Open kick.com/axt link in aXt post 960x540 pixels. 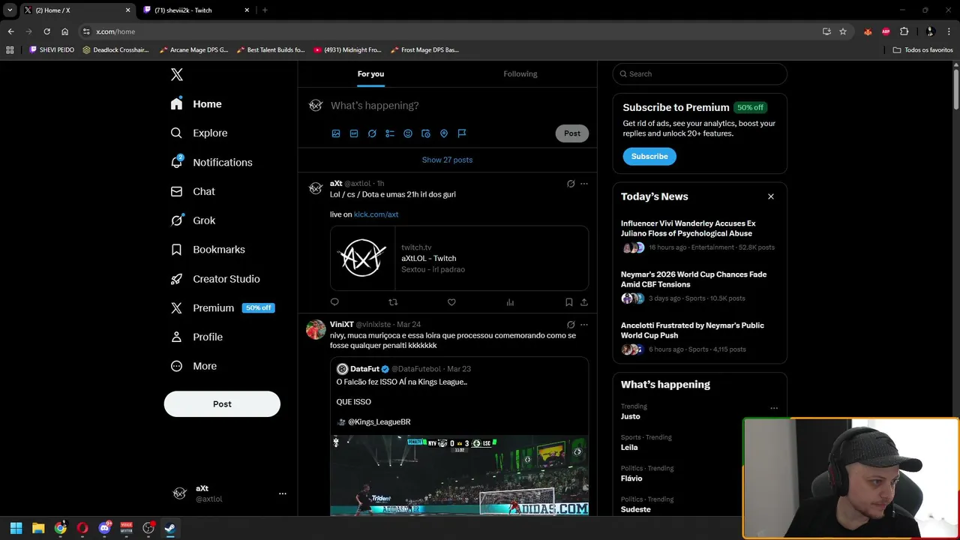coord(376,214)
